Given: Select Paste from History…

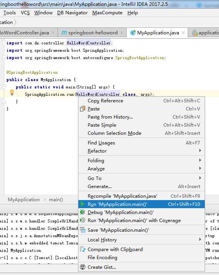Looking at the screenshot, I should point(141,117).
